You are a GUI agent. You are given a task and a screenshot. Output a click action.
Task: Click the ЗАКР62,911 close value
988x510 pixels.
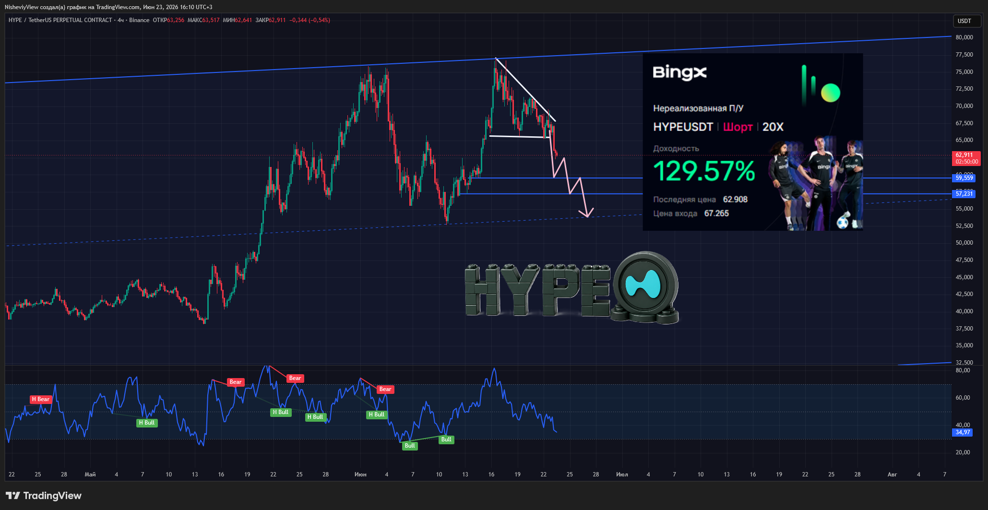[271, 20]
